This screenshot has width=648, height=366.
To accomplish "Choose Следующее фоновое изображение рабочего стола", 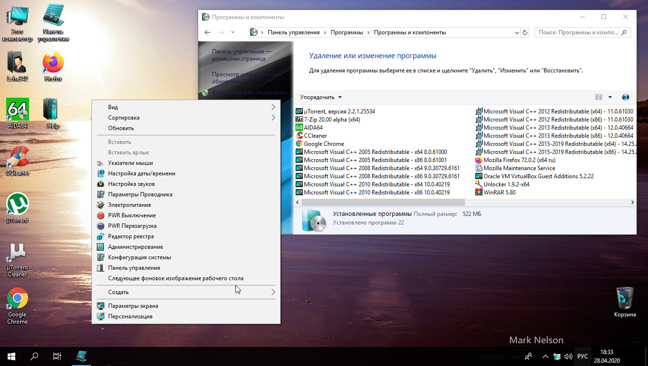I will click(186, 278).
